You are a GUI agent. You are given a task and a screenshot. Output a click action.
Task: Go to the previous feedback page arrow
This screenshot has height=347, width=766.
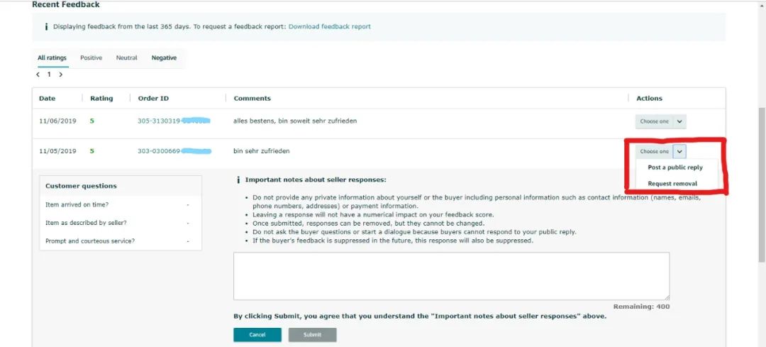pyautogui.click(x=38, y=75)
